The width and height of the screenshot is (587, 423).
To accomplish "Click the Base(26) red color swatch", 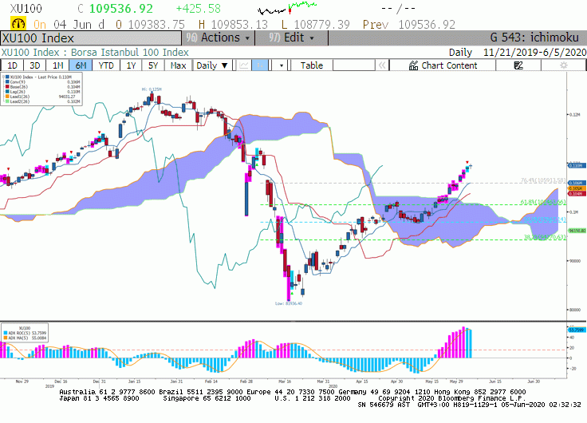I will pyautogui.click(x=7, y=86).
